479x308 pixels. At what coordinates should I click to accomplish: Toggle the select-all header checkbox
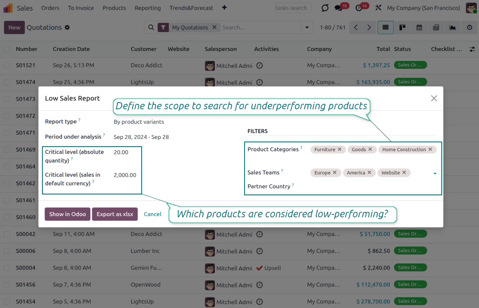coord(7,49)
